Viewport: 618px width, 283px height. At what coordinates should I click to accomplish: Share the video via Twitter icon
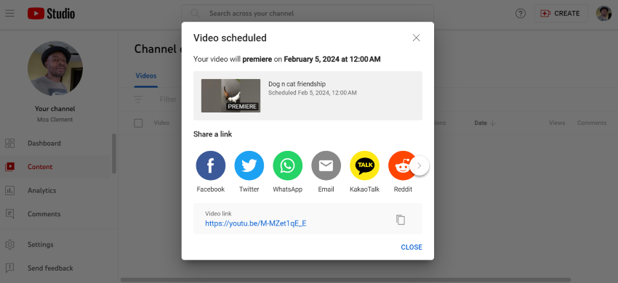pos(249,165)
